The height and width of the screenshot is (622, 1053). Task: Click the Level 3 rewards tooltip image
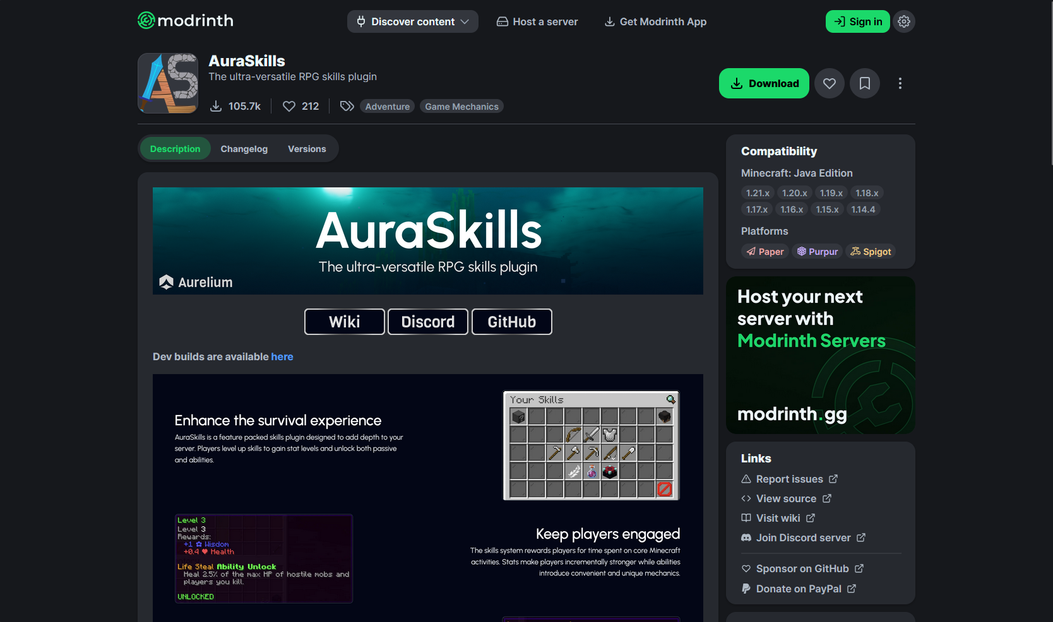pyautogui.click(x=264, y=558)
